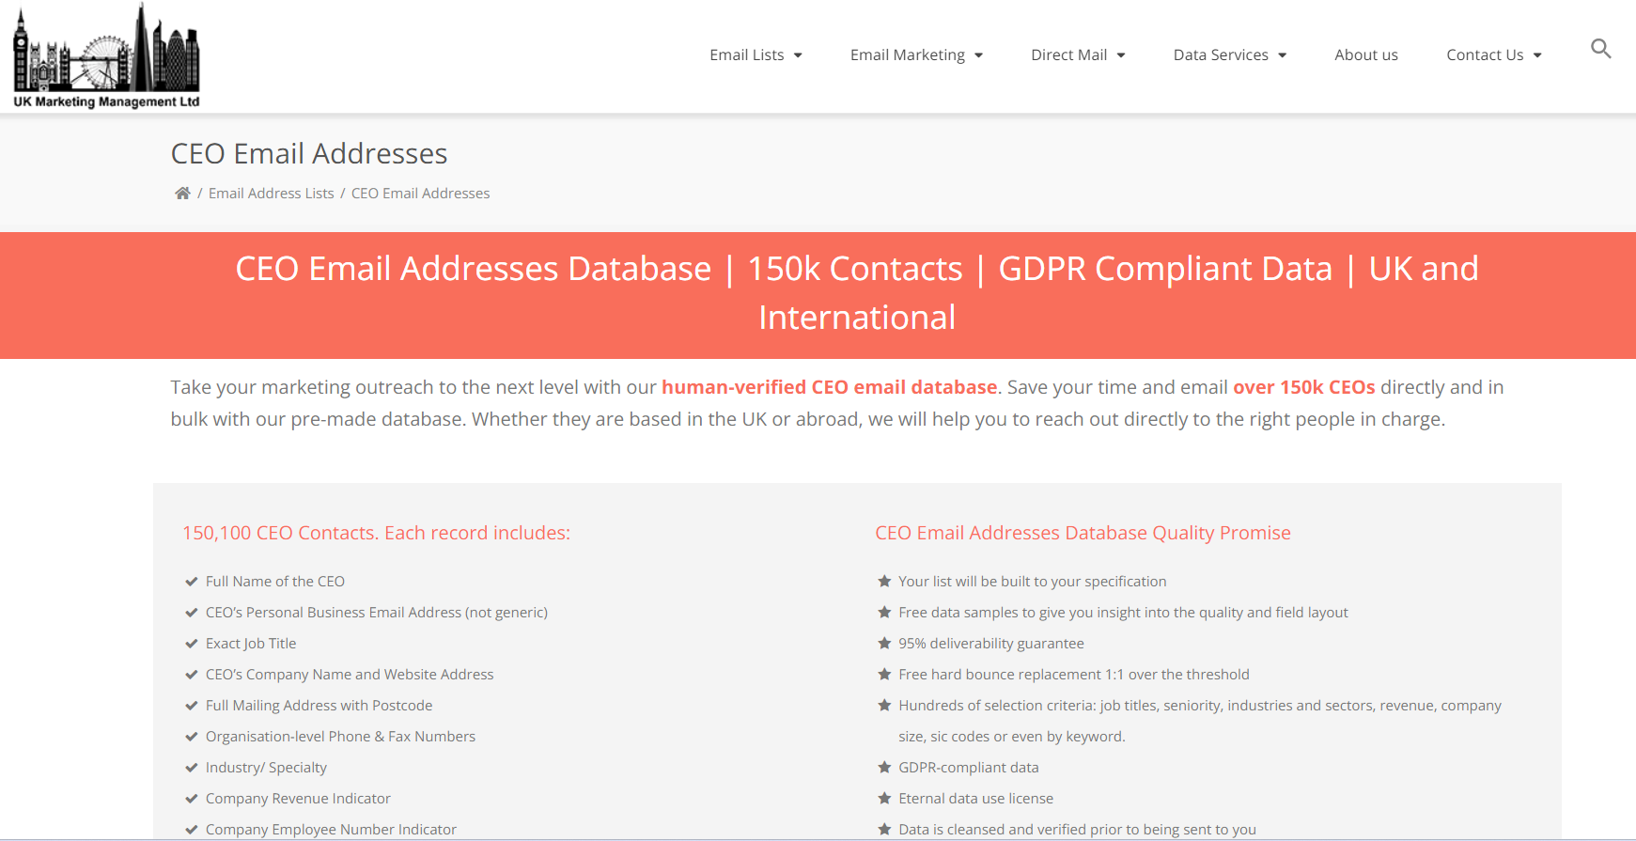1636x841 pixels.
Task: Click text 'GDPR-compliant data'
Action: click(x=969, y=768)
